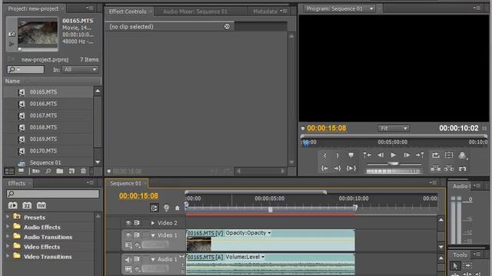Select the Sequence 01 timeline tab
The width and height of the screenshot is (492, 276).
pos(125,183)
